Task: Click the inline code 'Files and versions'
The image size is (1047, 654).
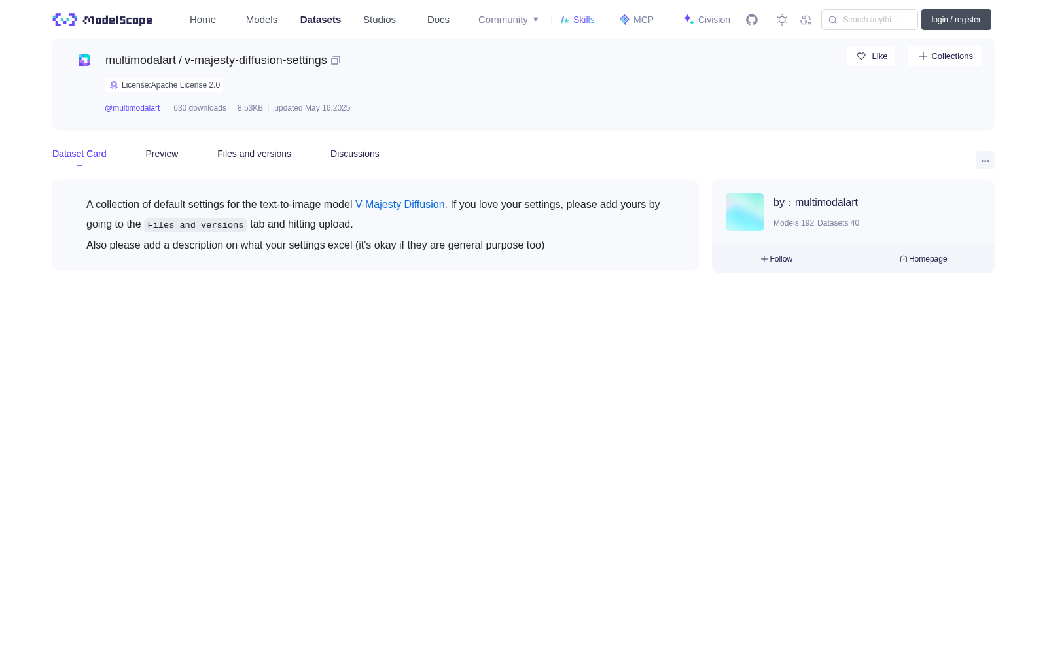Action: 196,225
